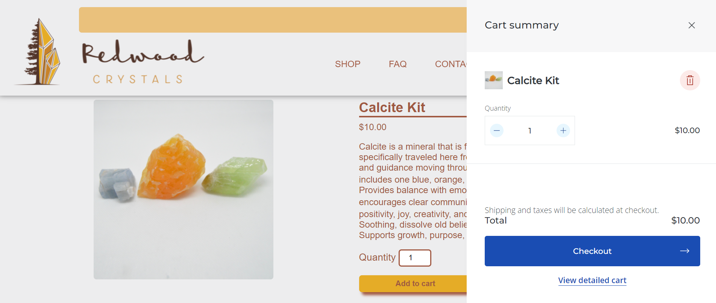Click the yellow Add to cart button

pos(413,283)
